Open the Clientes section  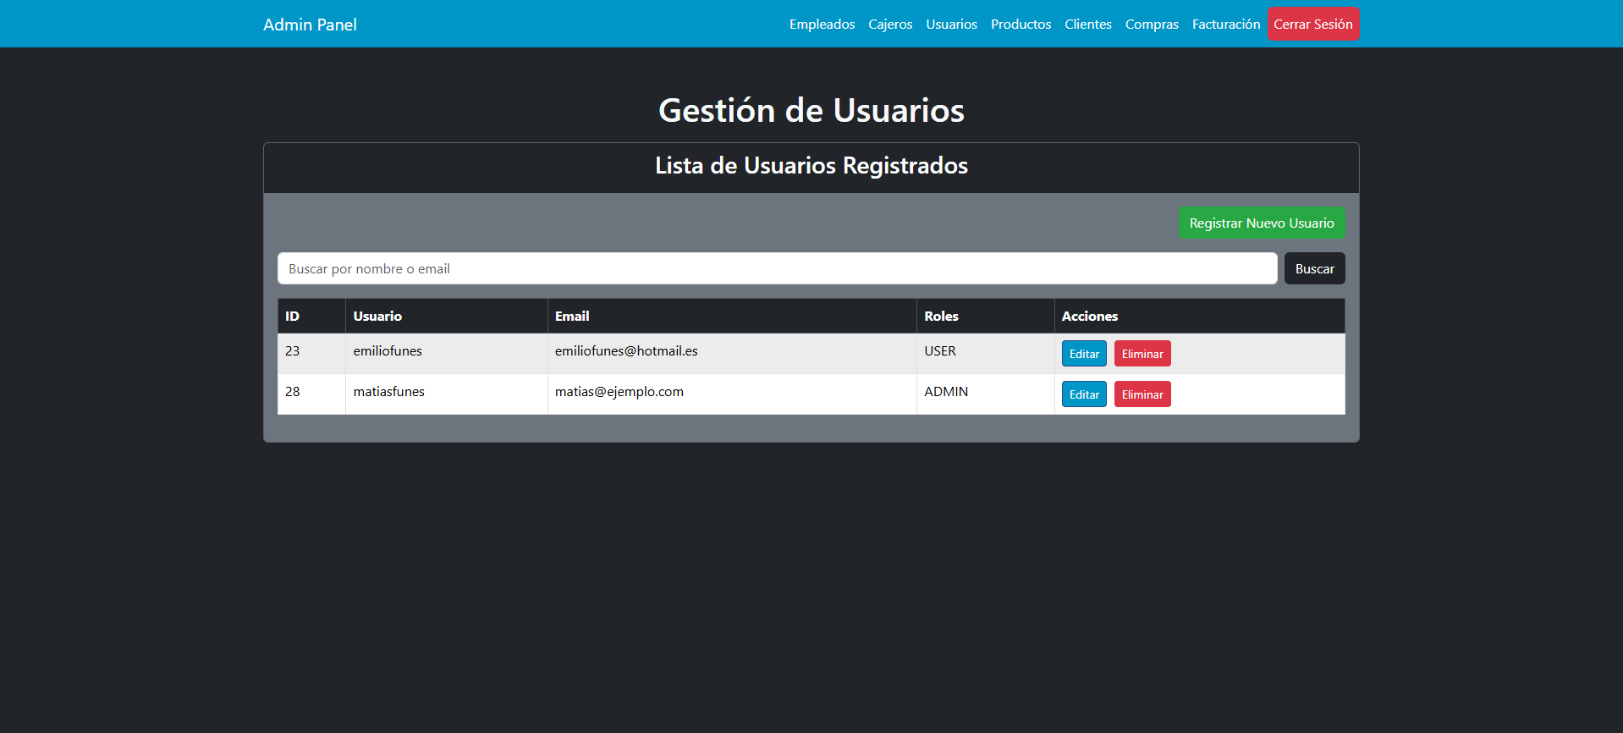[1087, 25]
